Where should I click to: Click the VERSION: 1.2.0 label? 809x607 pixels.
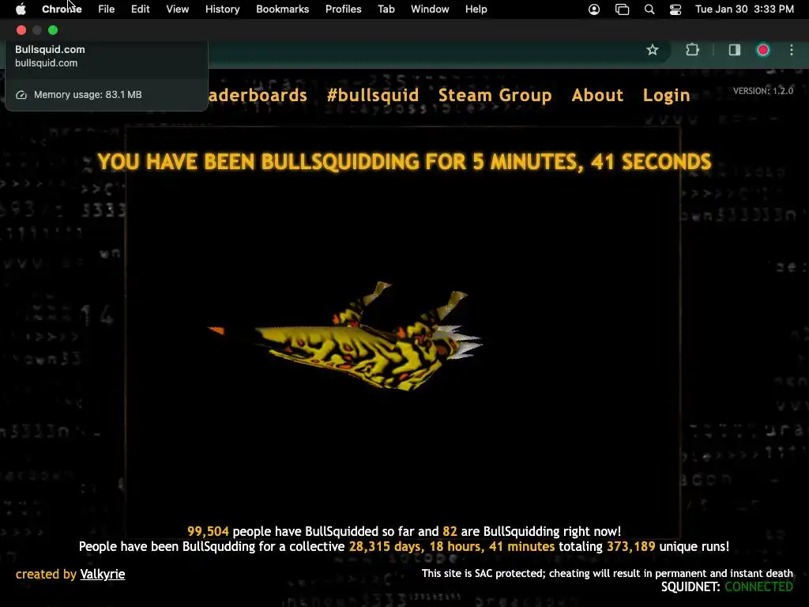pos(763,91)
